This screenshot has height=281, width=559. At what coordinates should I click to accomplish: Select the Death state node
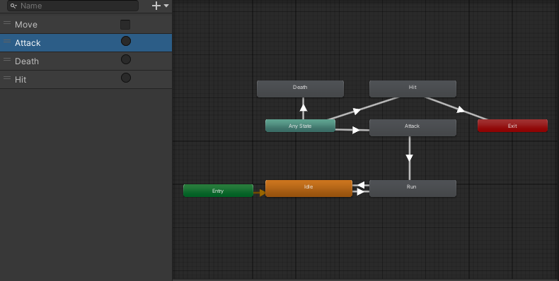tap(300, 88)
